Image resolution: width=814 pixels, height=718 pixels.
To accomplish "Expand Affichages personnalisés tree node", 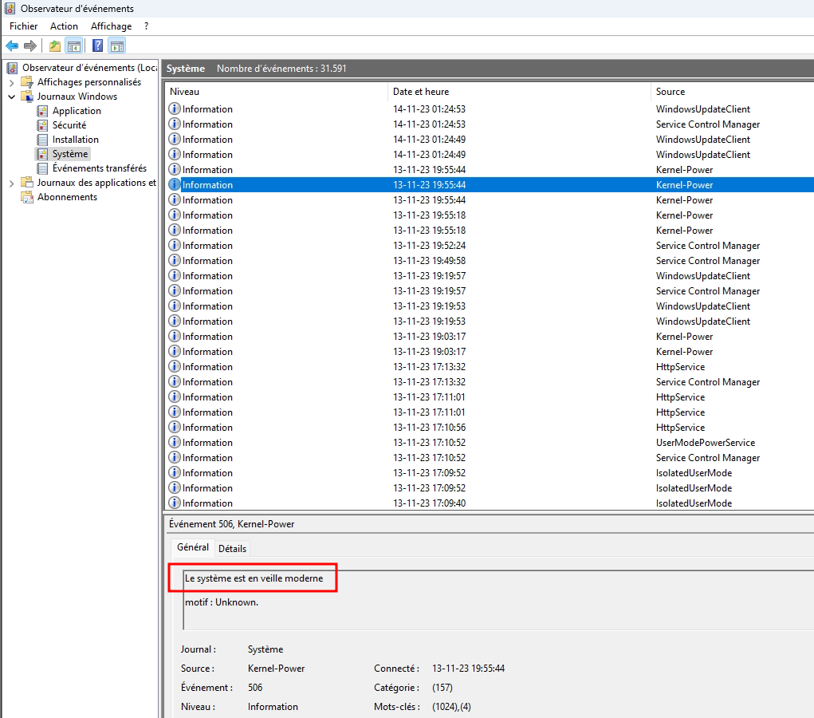I will point(11,82).
